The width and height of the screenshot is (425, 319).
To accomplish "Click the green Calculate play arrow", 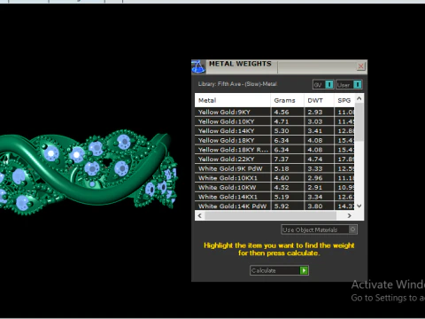I will 304,270.
